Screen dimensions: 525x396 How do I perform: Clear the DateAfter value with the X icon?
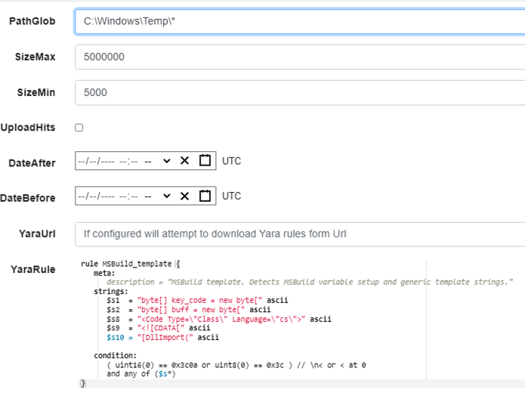(186, 161)
